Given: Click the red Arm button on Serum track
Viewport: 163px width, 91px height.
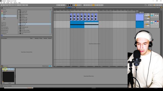Looking at the screenshot, I should coord(158,21).
